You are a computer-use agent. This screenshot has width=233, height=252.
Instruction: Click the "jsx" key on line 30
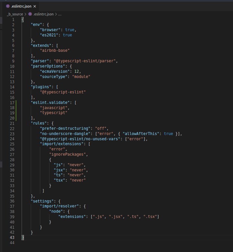[x=59, y=170]
